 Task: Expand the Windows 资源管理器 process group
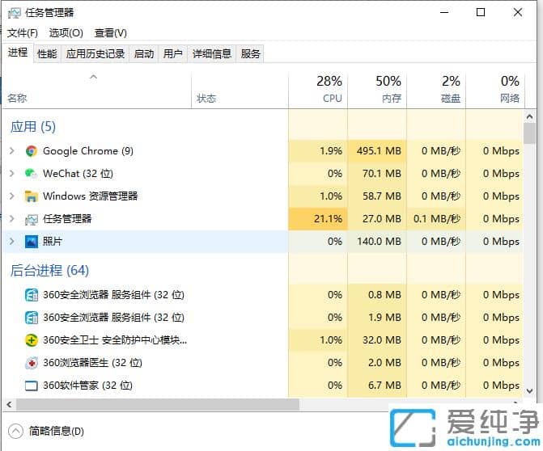click(x=11, y=196)
